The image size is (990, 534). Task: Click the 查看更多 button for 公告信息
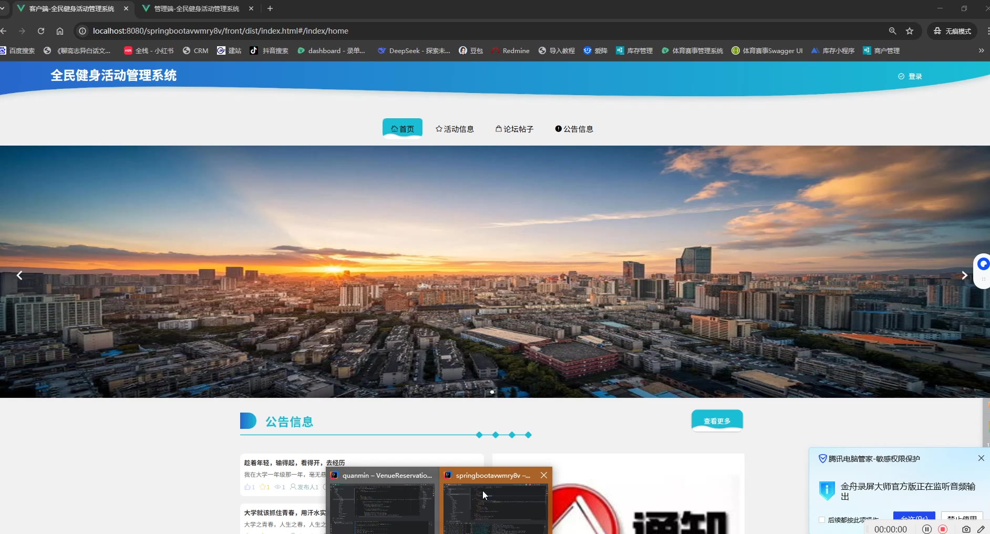(717, 421)
